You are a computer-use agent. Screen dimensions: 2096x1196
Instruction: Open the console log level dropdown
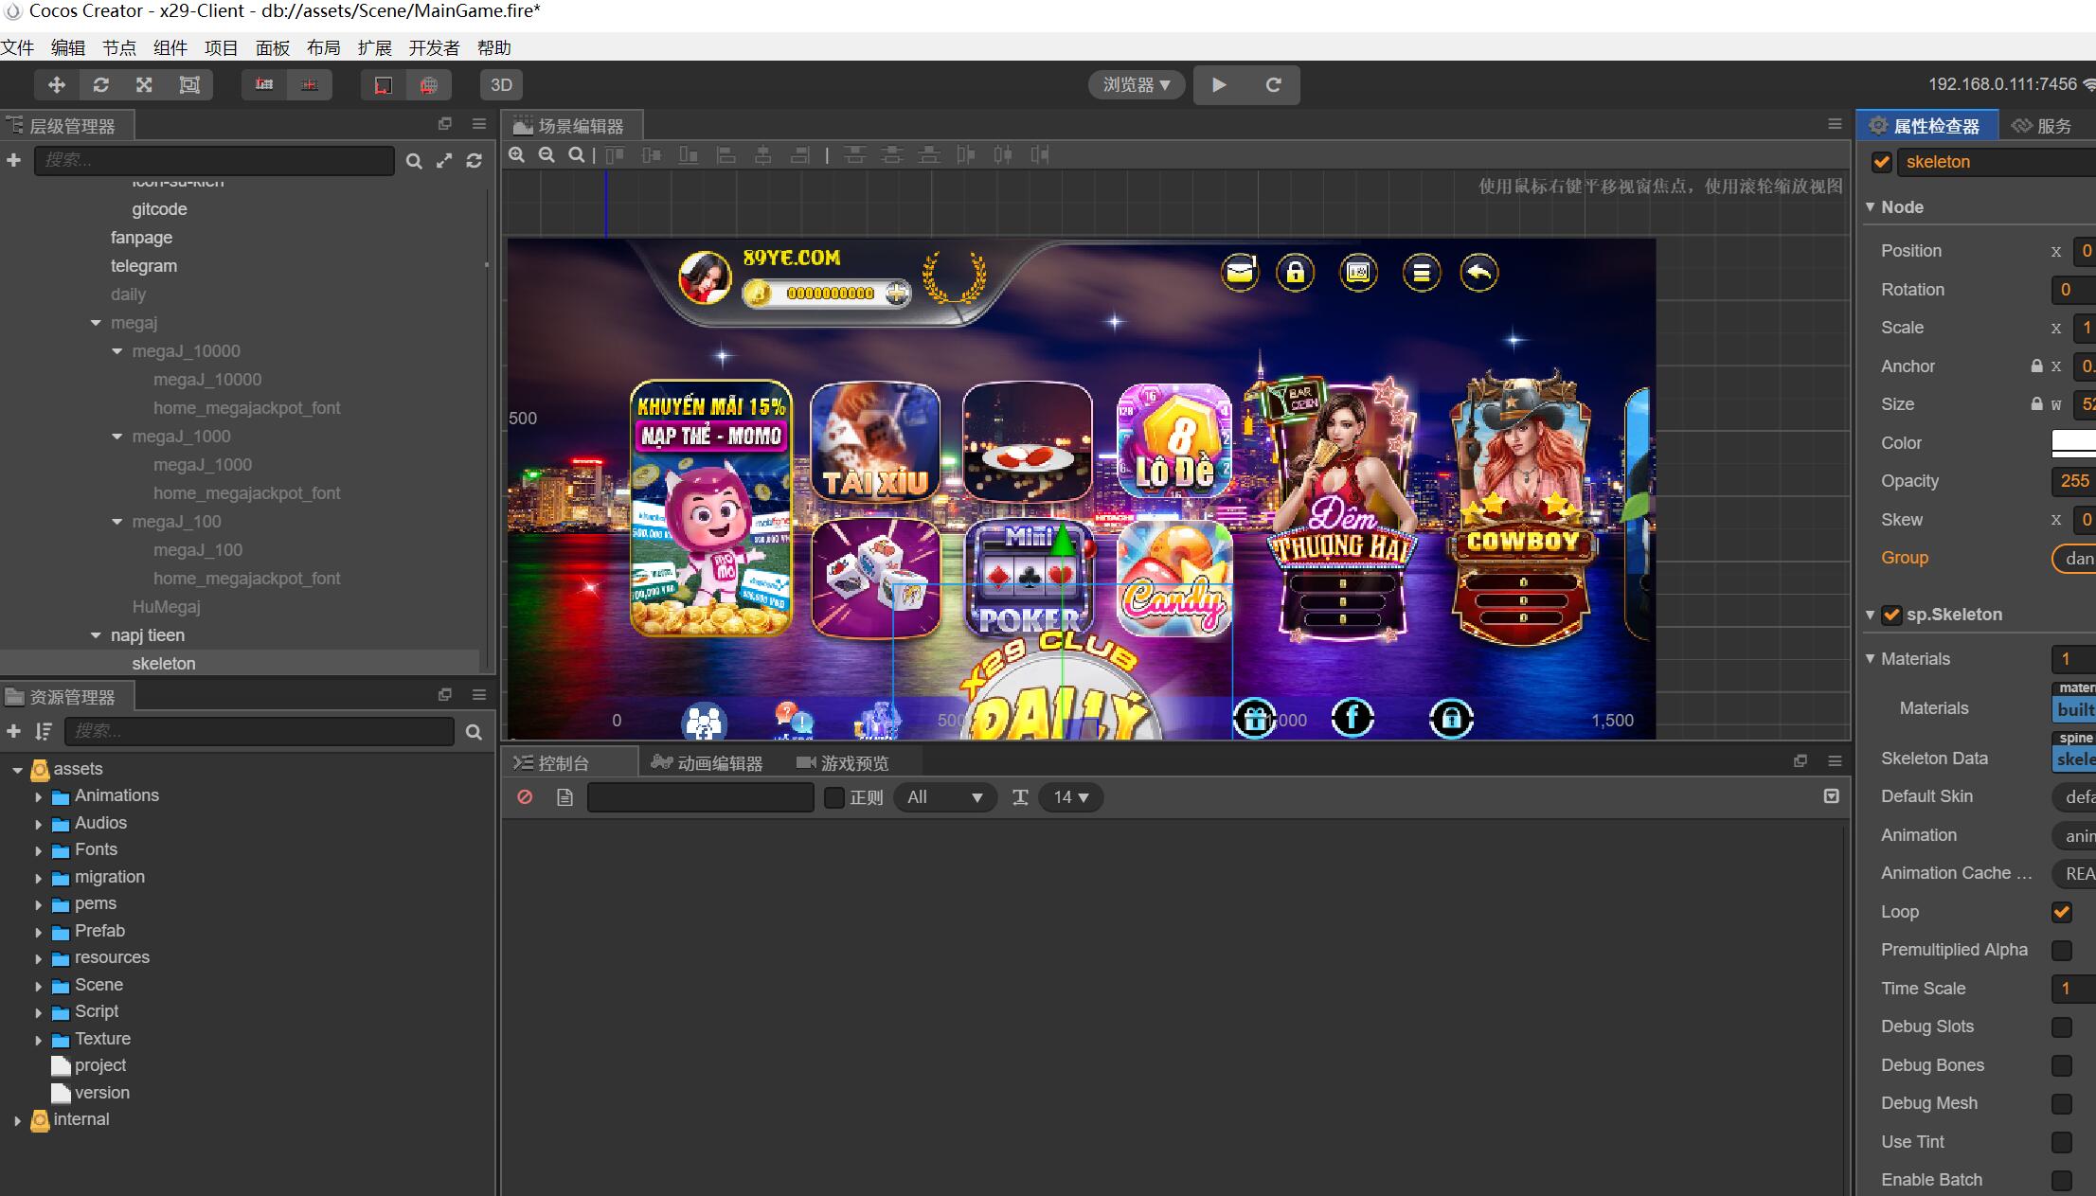(944, 797)
